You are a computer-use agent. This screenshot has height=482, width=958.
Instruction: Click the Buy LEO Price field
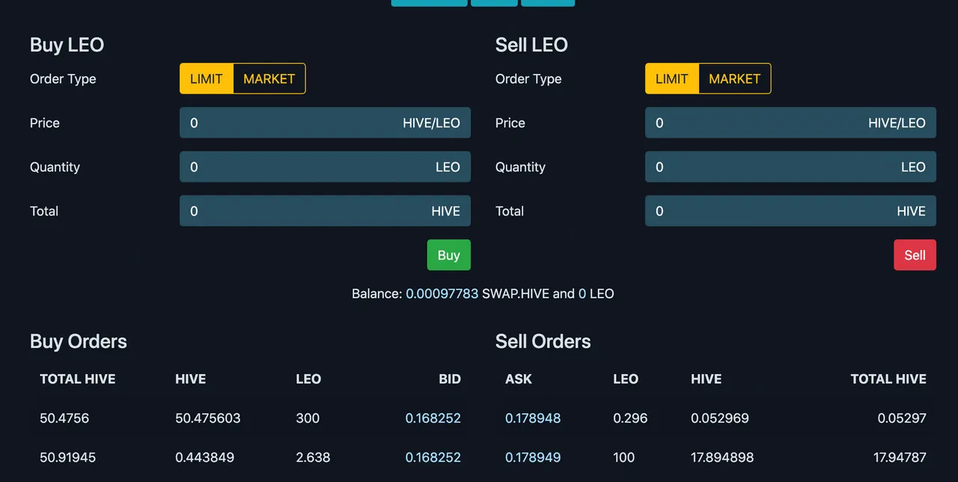click(325, 123)
